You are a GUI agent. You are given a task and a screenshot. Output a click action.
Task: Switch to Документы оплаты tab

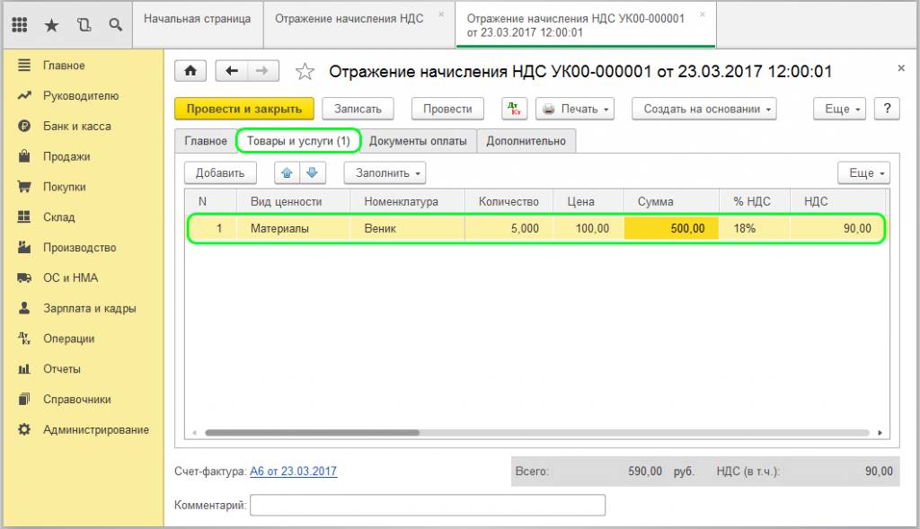418,141
